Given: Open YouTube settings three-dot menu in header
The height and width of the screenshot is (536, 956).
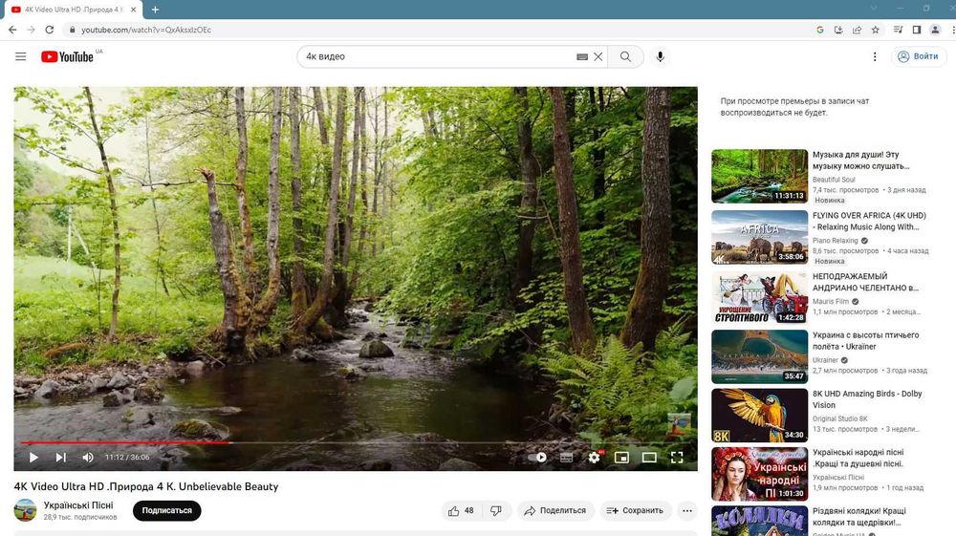Looking at the screenshot, I should (x=875, y=56).
